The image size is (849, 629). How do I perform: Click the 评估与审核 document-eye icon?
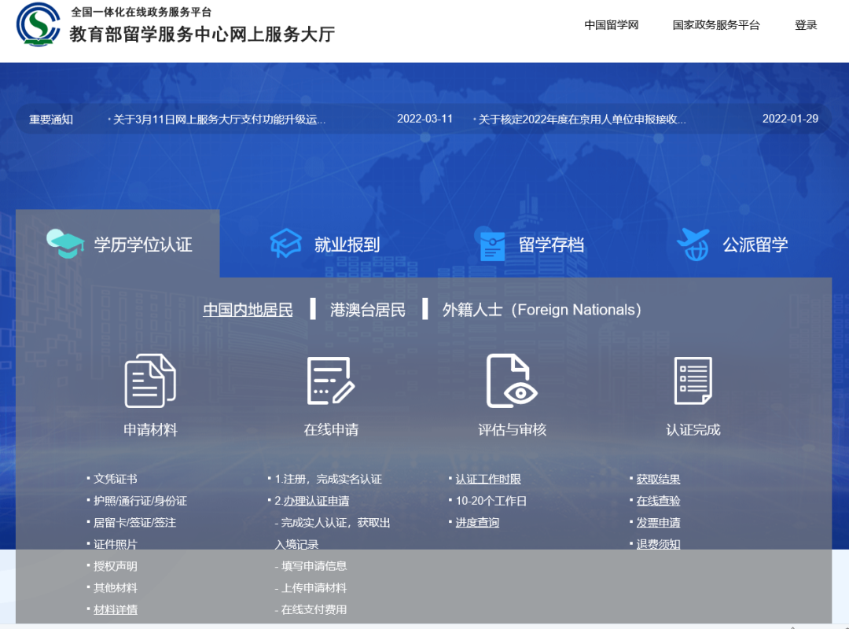512,380
